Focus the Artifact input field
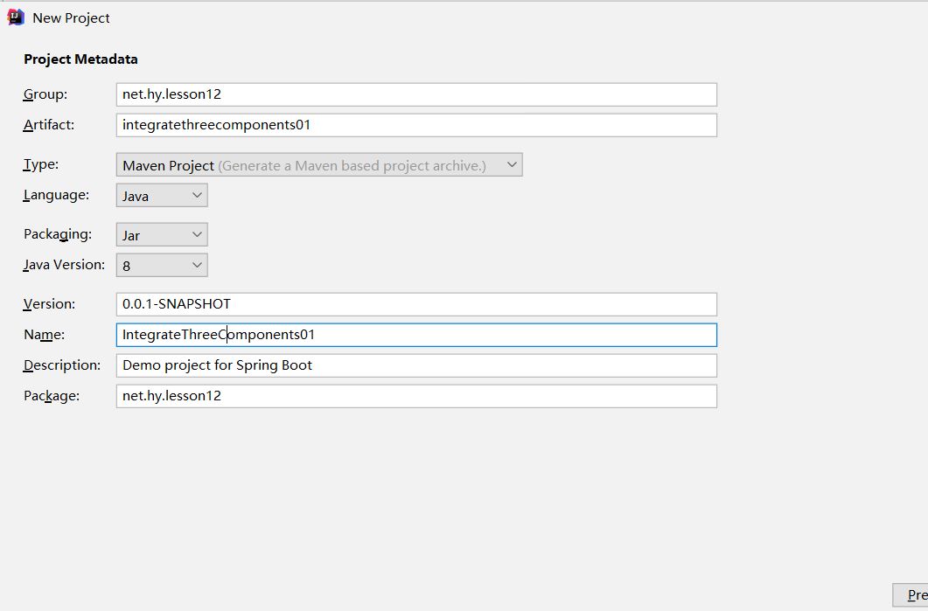This screenshot has width=928, height=611. [x=416, y=125]
